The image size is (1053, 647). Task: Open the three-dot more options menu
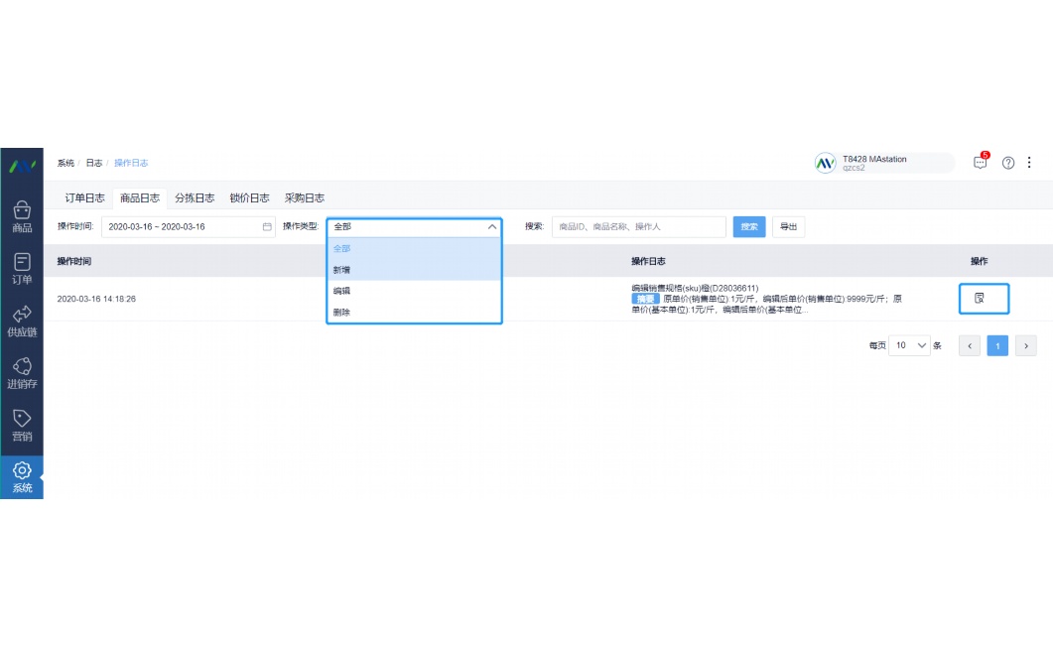1029,163
